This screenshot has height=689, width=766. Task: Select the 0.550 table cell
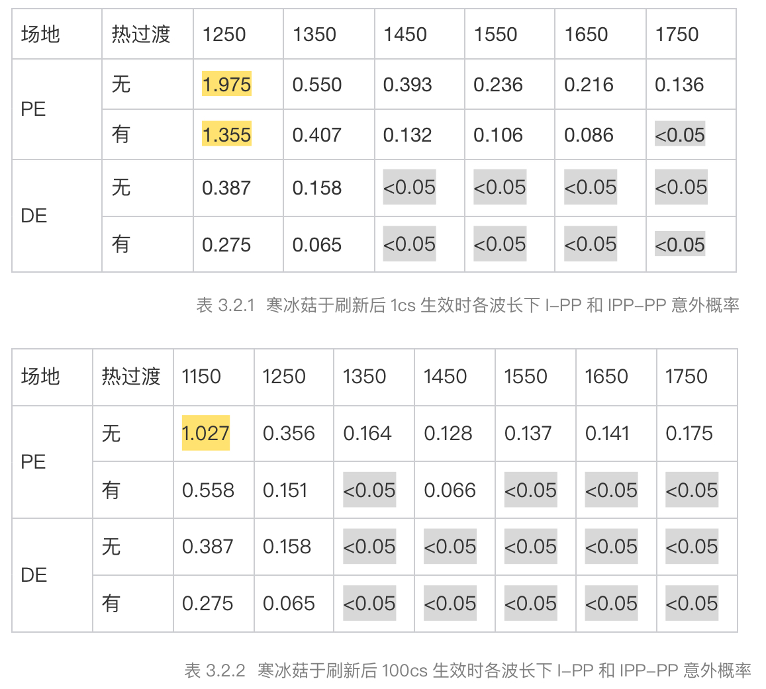click(317, 85)
